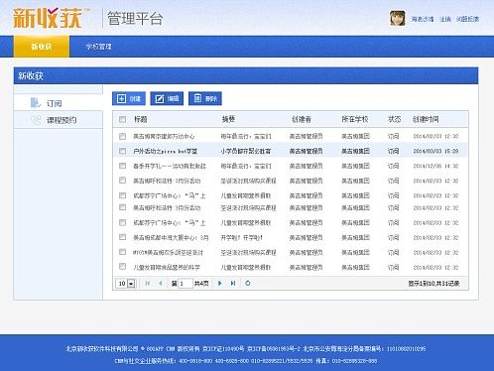Click the summary cell 开学啦！开学啦！
The image size is (494, 371).
coord(242,237)
